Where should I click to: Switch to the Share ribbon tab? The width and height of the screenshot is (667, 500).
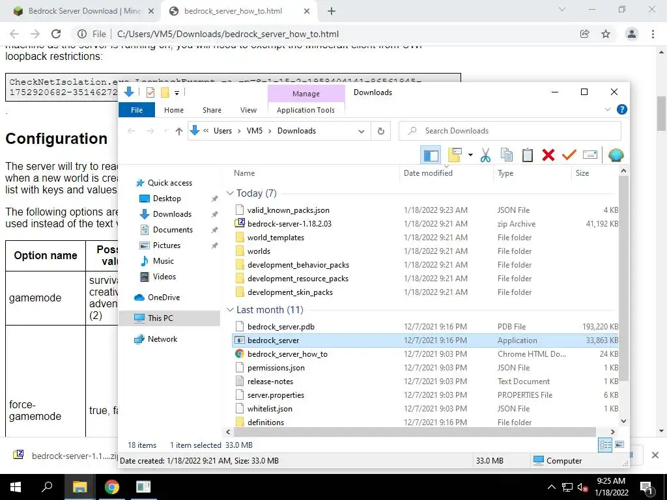(x=212, y=110)
